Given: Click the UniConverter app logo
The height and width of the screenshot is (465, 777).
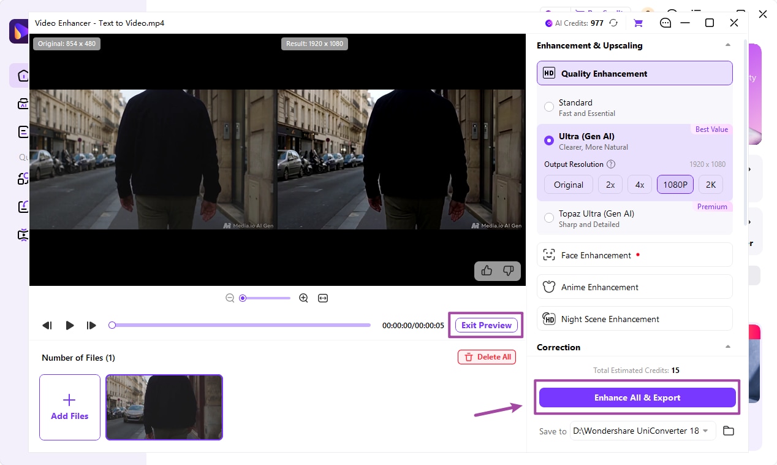Looking at the screenshot, I should pyautogui.click(x=19, y=31).
